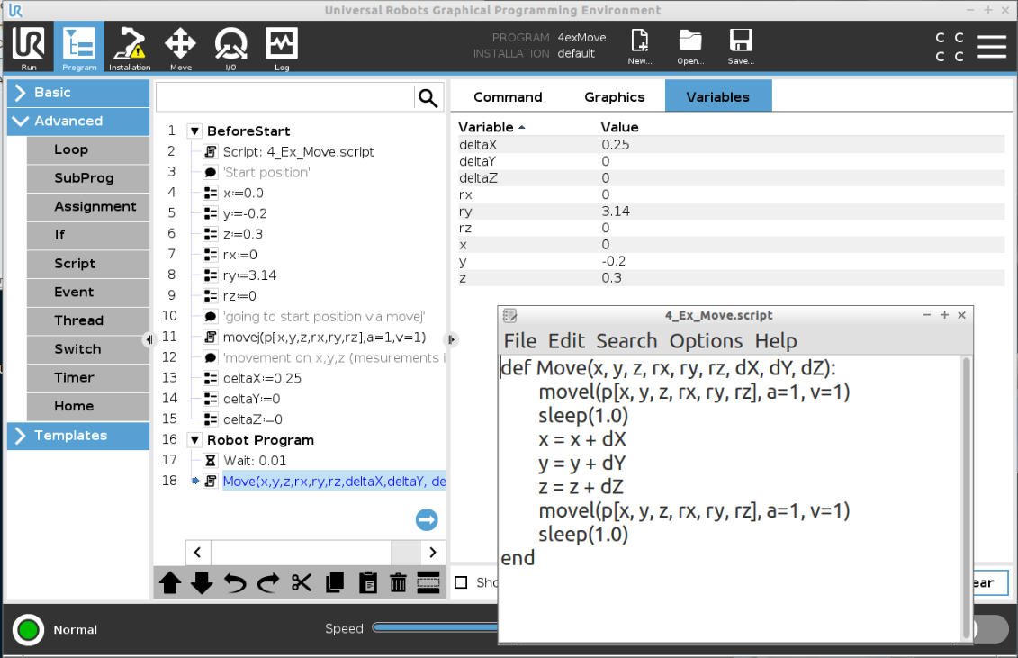This screenshot has height=658, width=1018.
Task: Click the Open folder icon
Action: (x=690, y=46)
